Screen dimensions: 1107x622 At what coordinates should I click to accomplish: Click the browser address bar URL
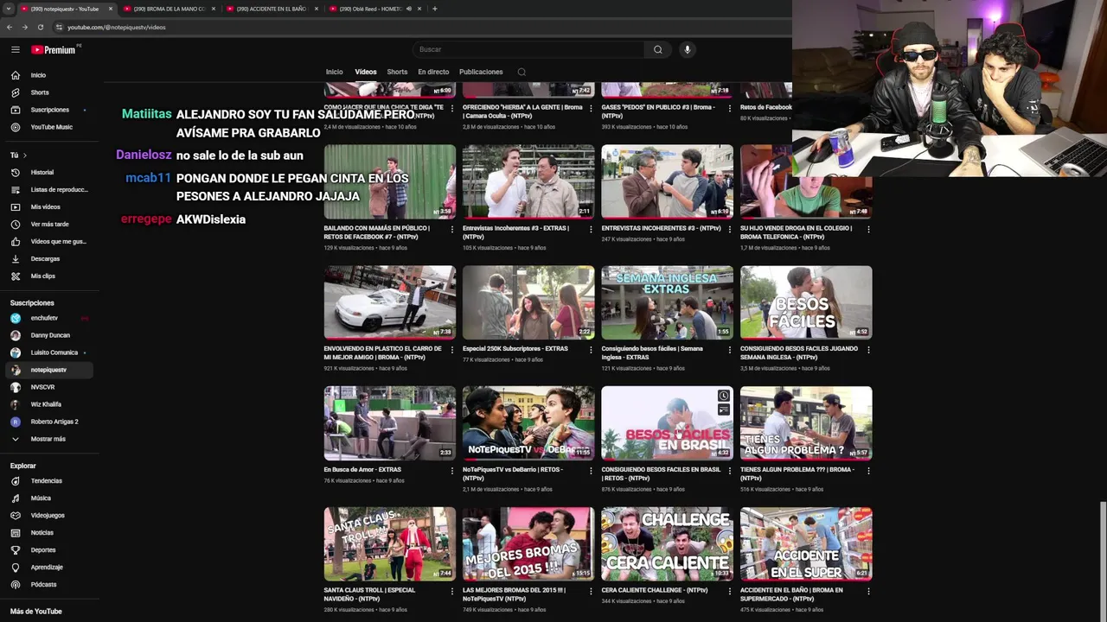coord(117,27)
